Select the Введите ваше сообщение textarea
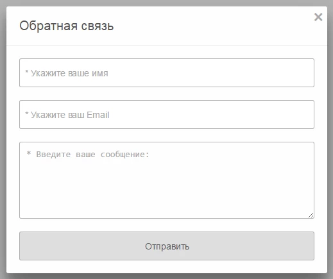333x279 pixels. tap(167, 180)
